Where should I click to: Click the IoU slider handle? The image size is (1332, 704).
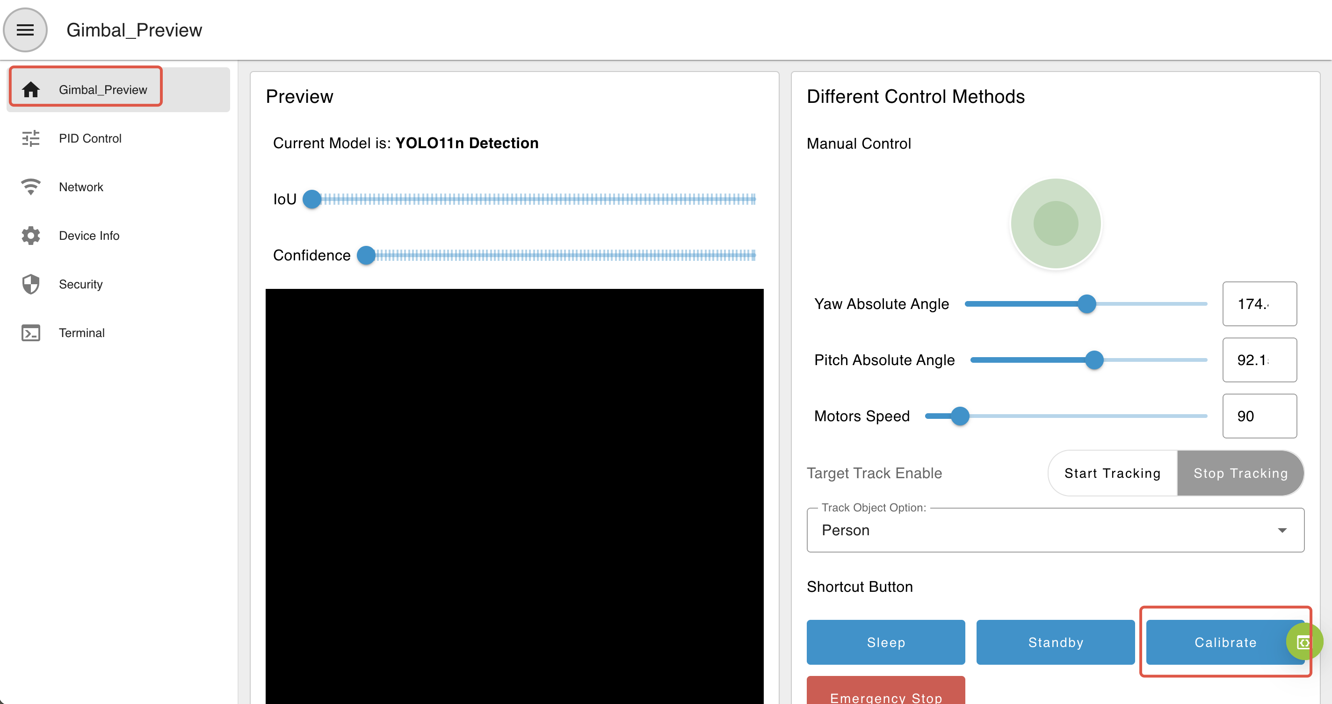312,199
